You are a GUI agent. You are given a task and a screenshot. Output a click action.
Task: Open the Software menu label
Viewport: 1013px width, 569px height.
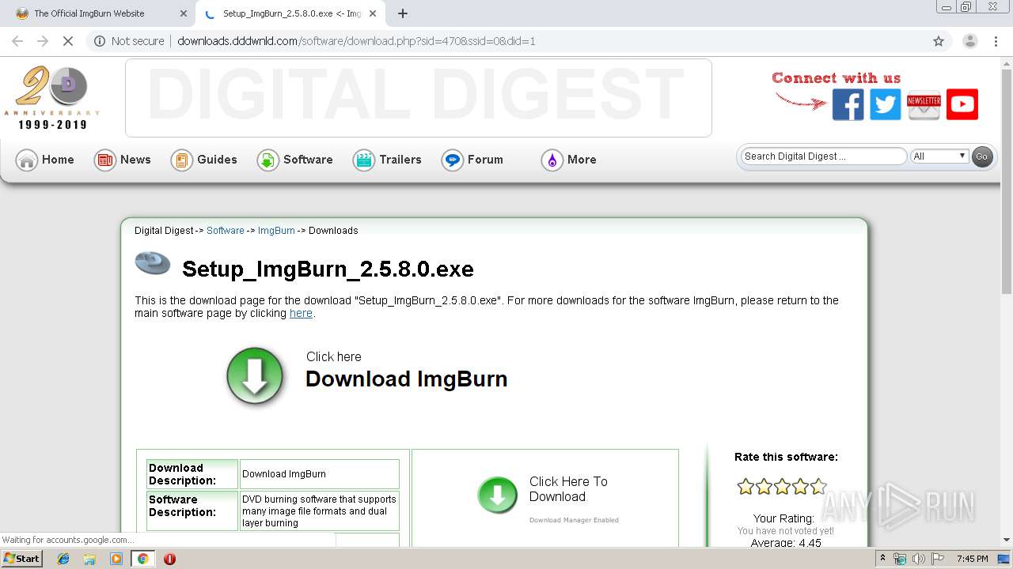(x=308, y=160)
